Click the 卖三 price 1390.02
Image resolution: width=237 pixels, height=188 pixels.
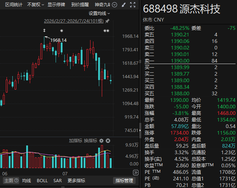[180, 48]
